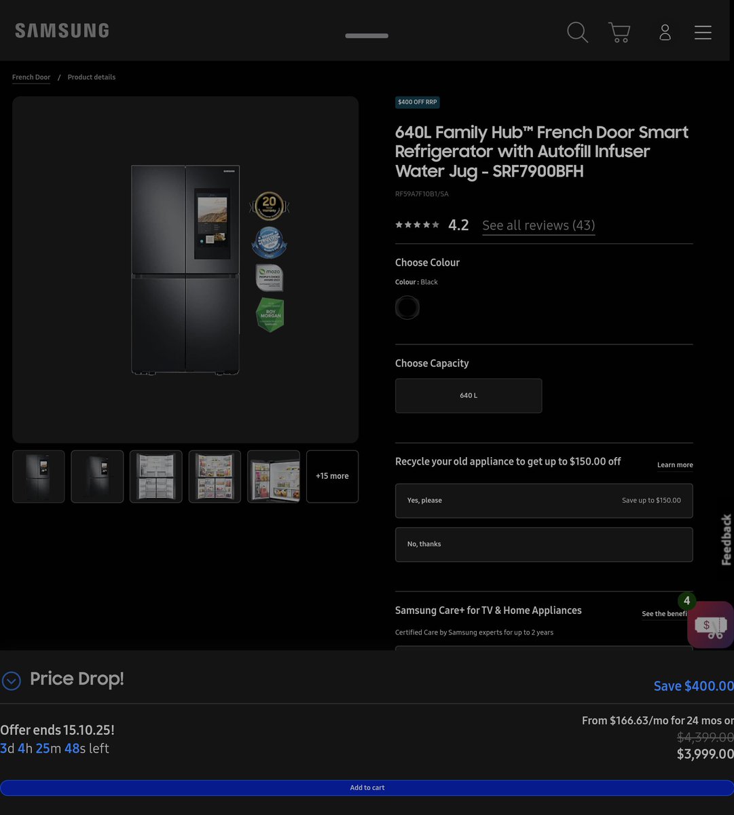734x815 pixels.
Task: Click the '$400 OFF RRP' tag
Action: [x=418, y=103]
